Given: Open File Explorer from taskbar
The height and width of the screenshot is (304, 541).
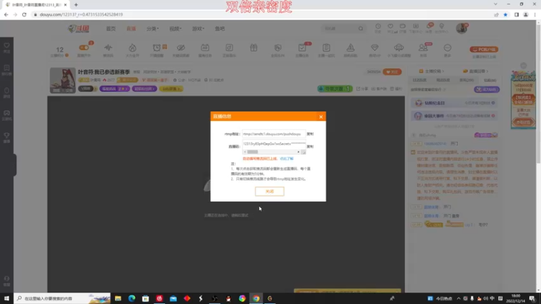Looking at the screenshot, I should 118,298.
